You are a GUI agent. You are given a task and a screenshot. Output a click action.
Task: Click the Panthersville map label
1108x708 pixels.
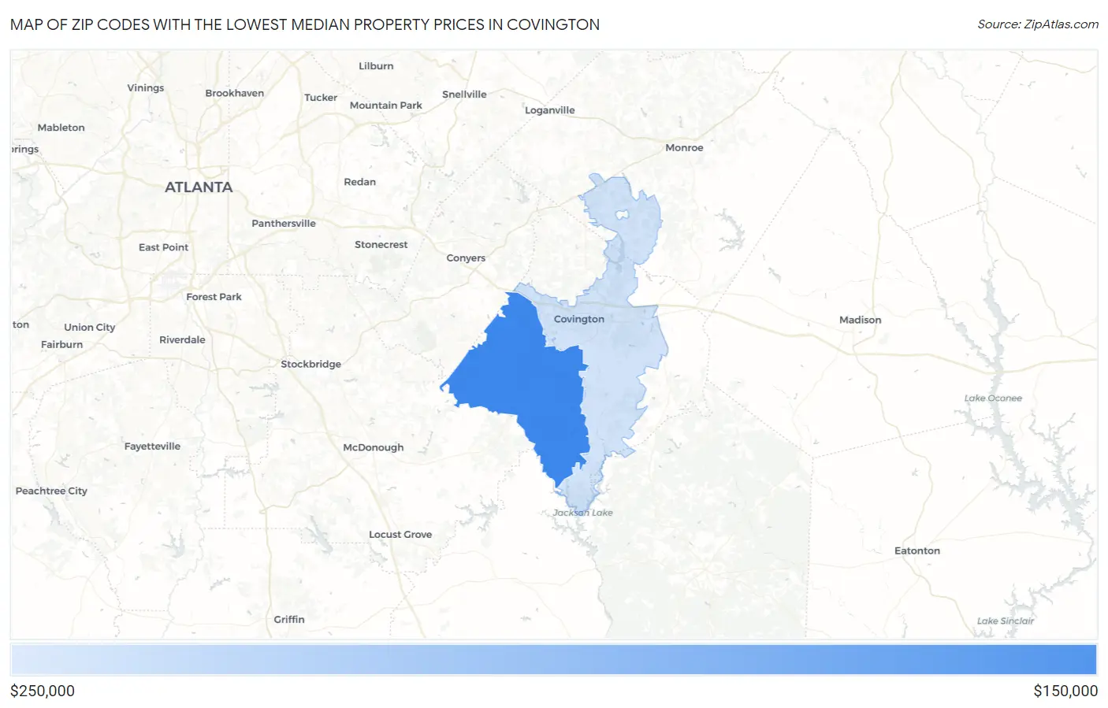[284, 224]
